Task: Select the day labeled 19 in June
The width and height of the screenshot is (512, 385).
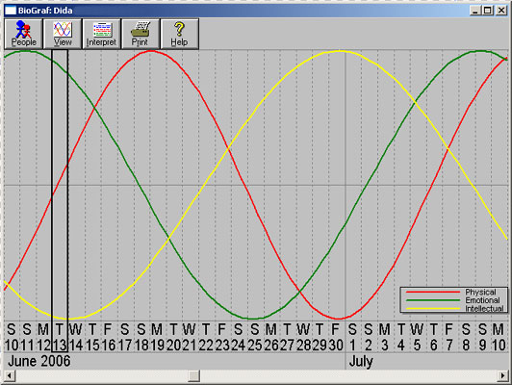Action: tap(157, 345)
